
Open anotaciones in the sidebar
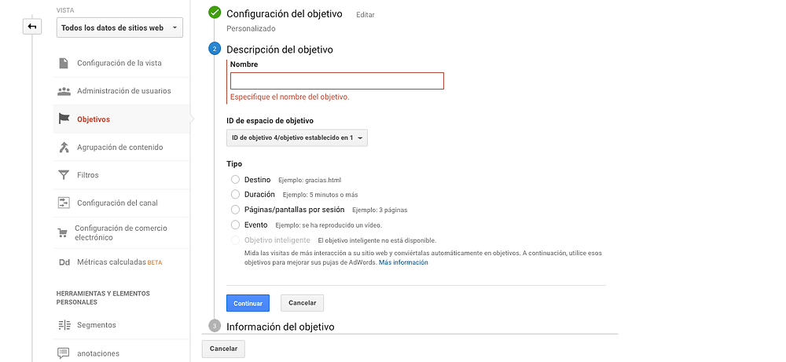coord(98,353)
